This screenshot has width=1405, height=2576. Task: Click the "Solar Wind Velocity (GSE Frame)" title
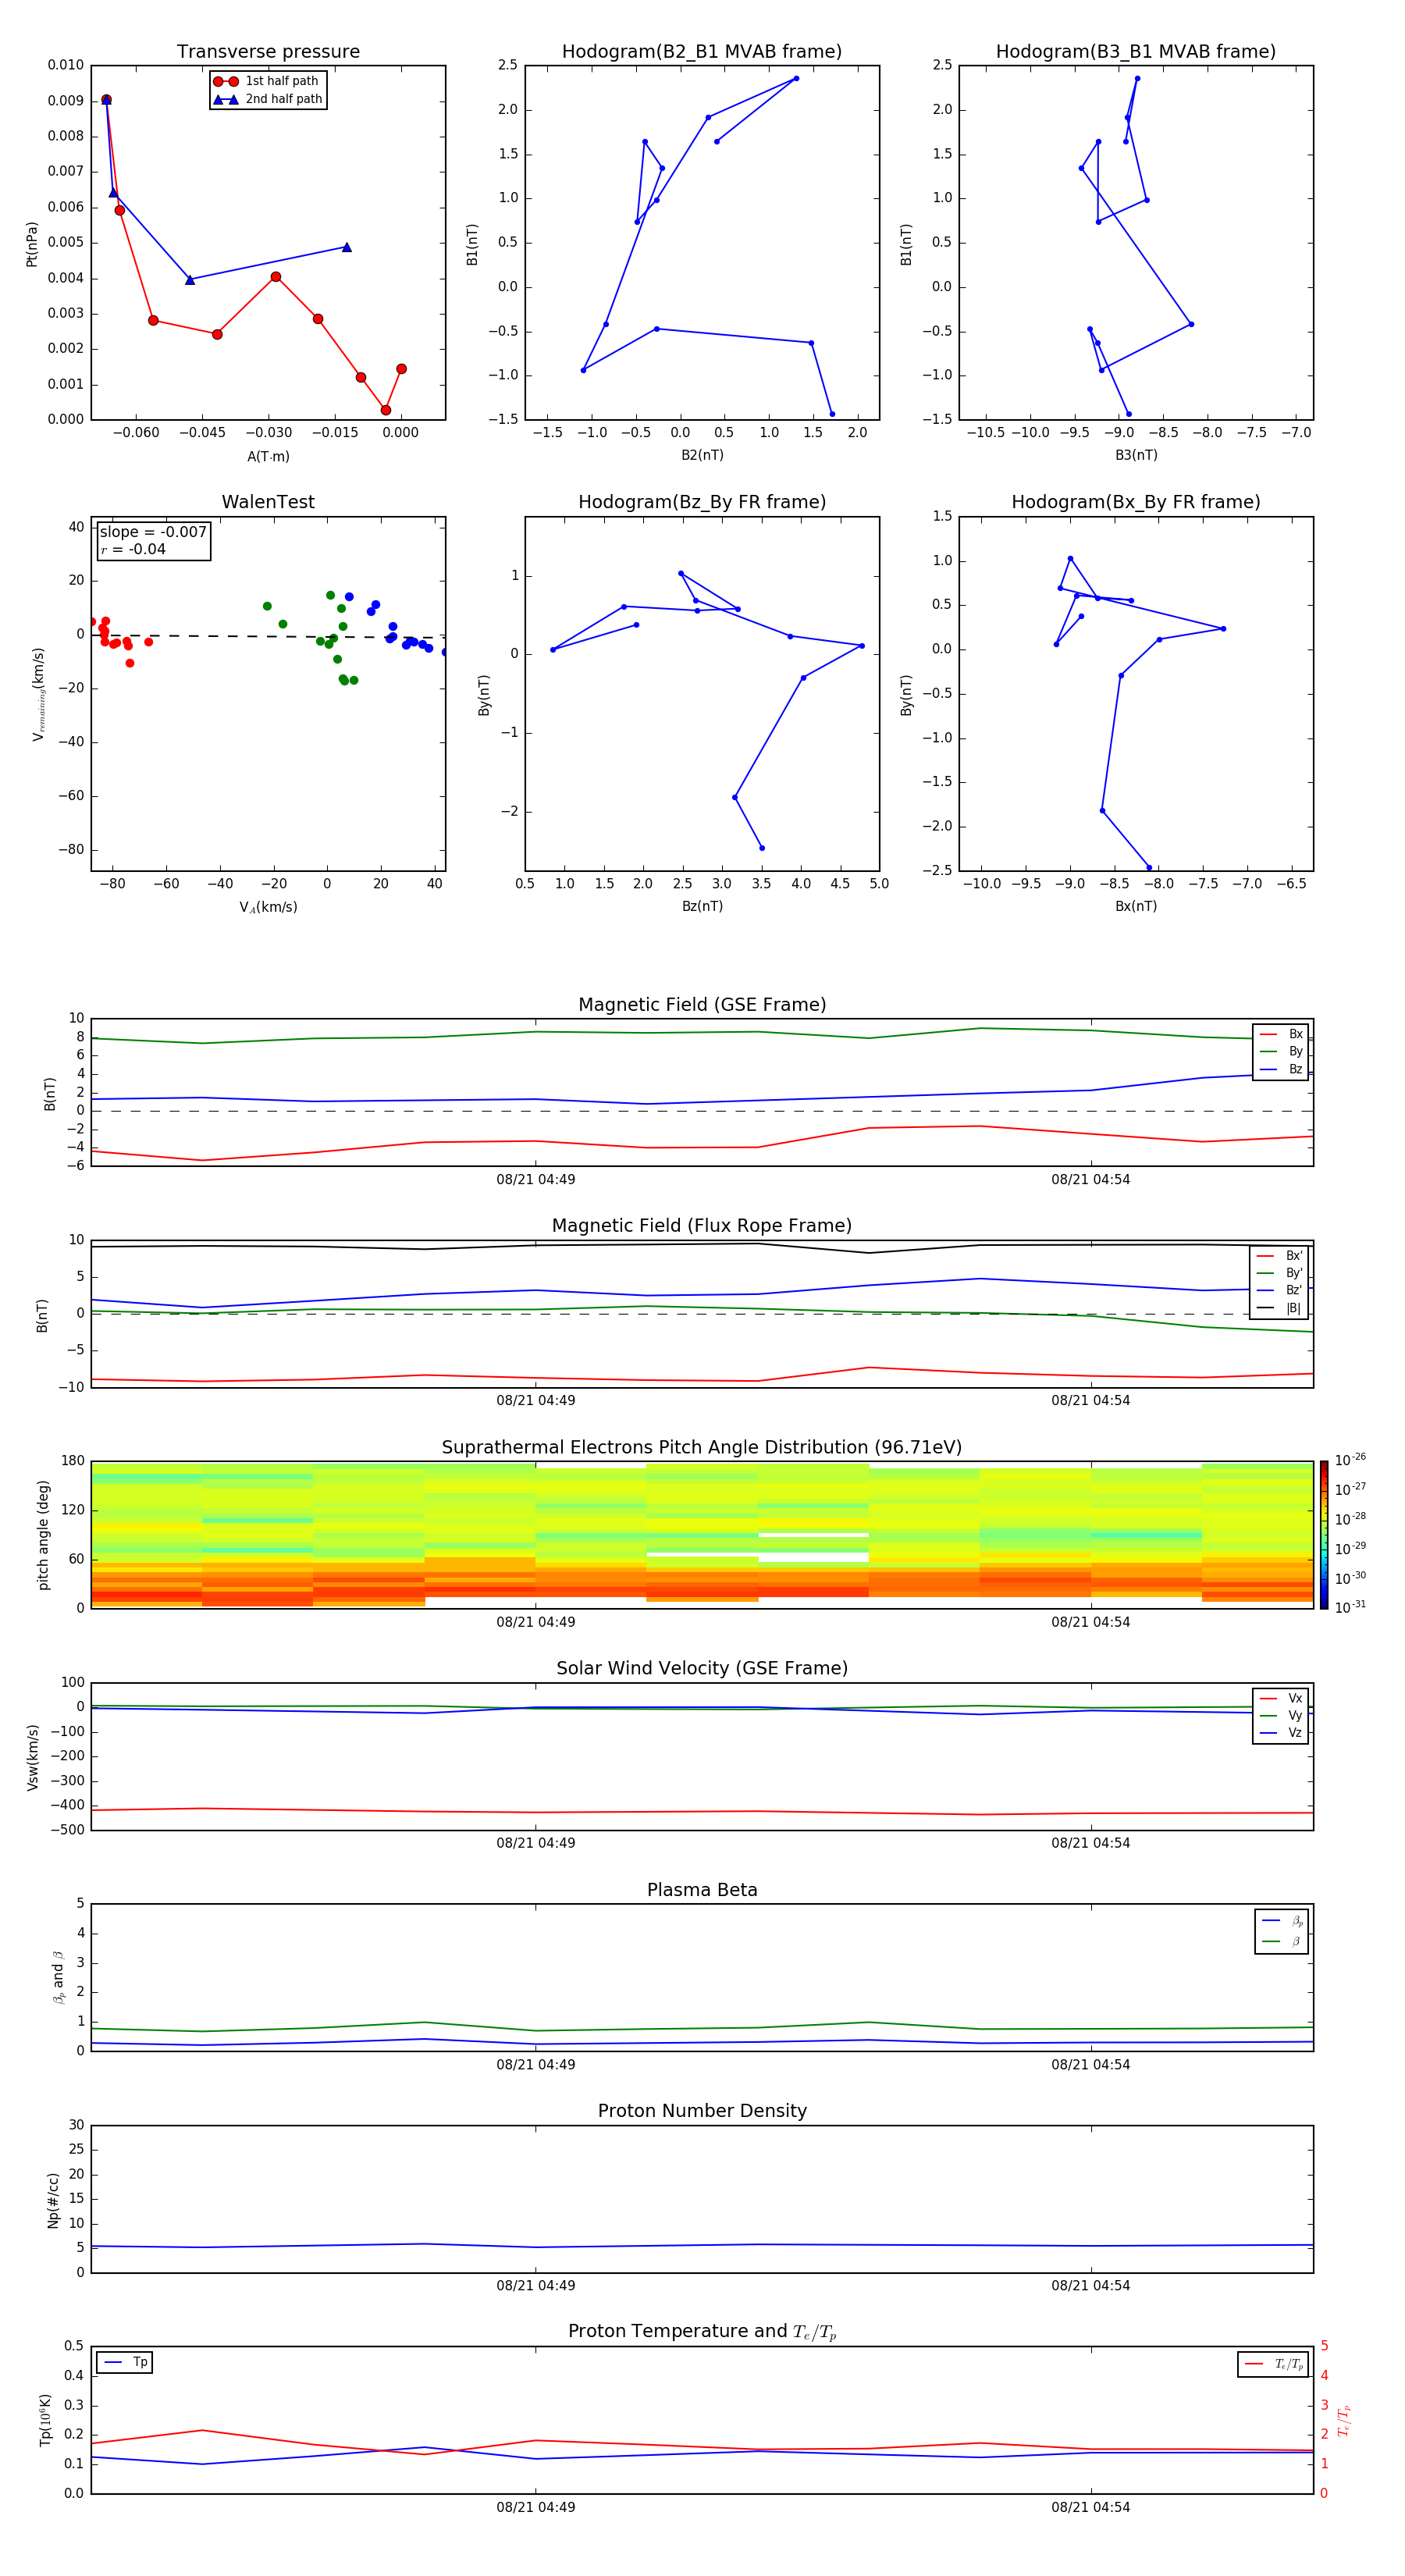702,1668
